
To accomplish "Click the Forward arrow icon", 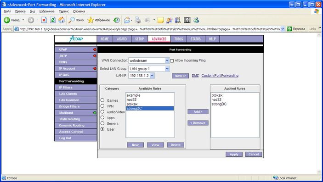I will 31,20.
